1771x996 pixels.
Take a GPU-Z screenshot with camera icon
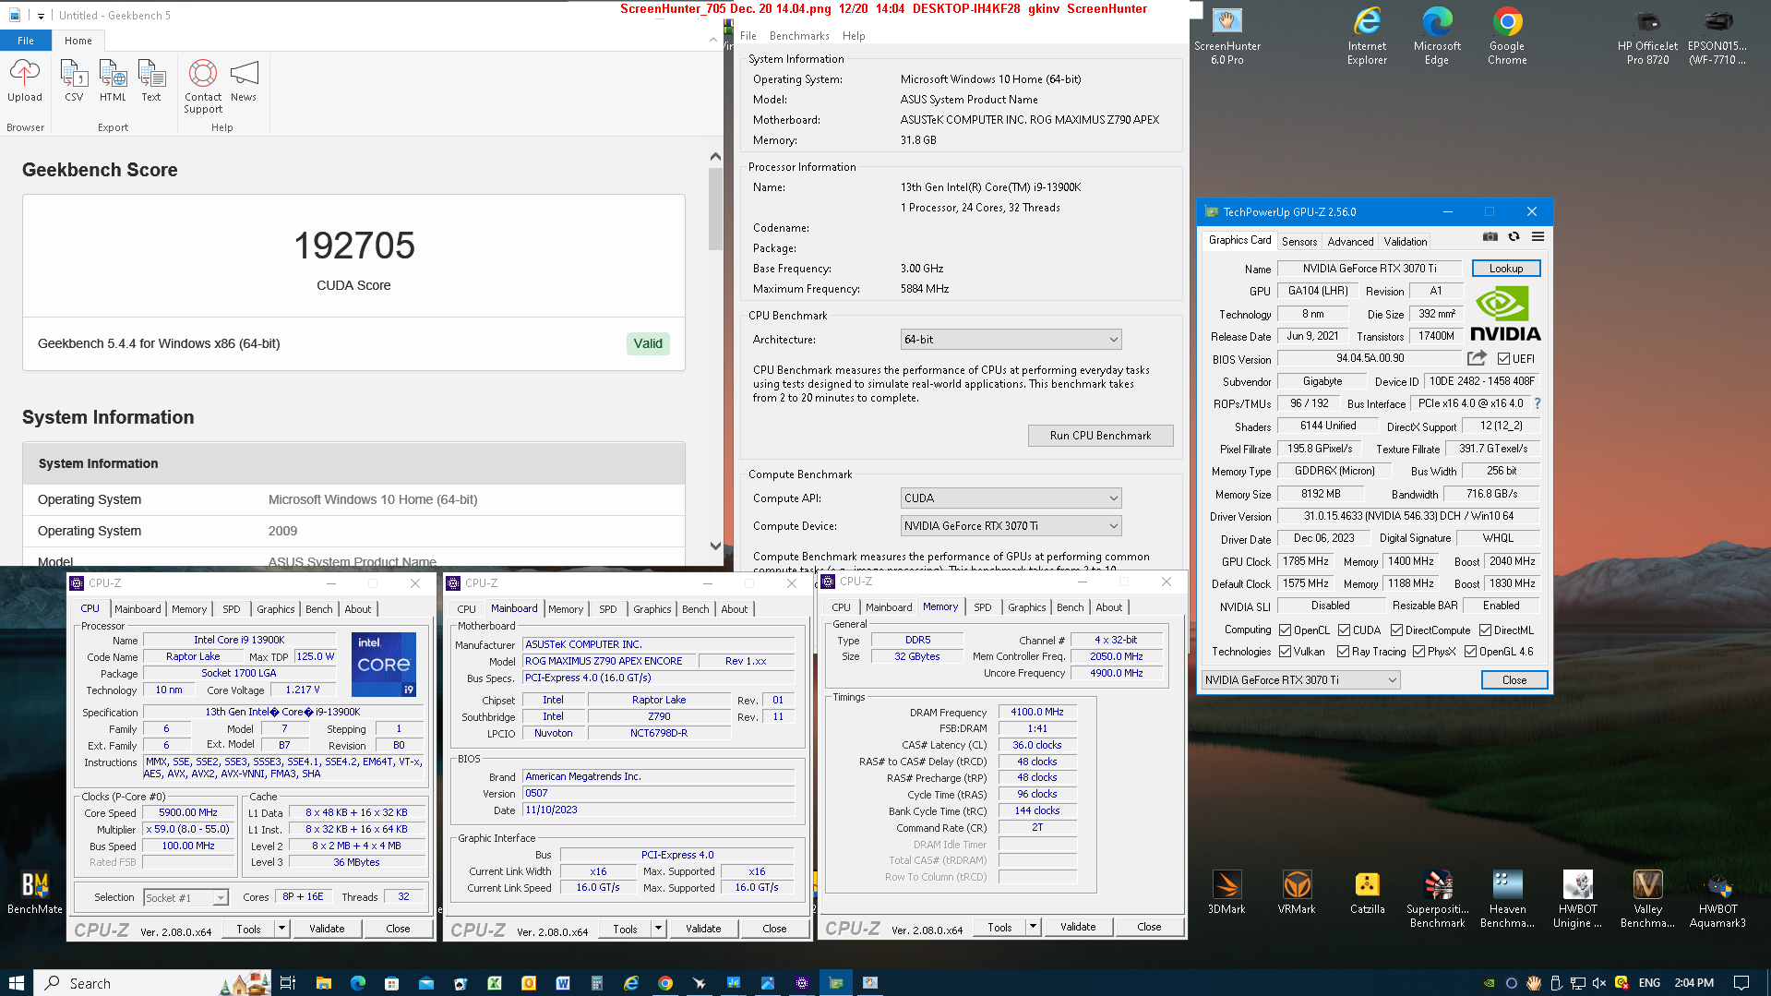[x=1490, y=237]
